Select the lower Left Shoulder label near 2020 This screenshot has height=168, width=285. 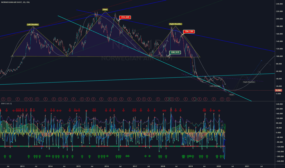tap(215, 86)
